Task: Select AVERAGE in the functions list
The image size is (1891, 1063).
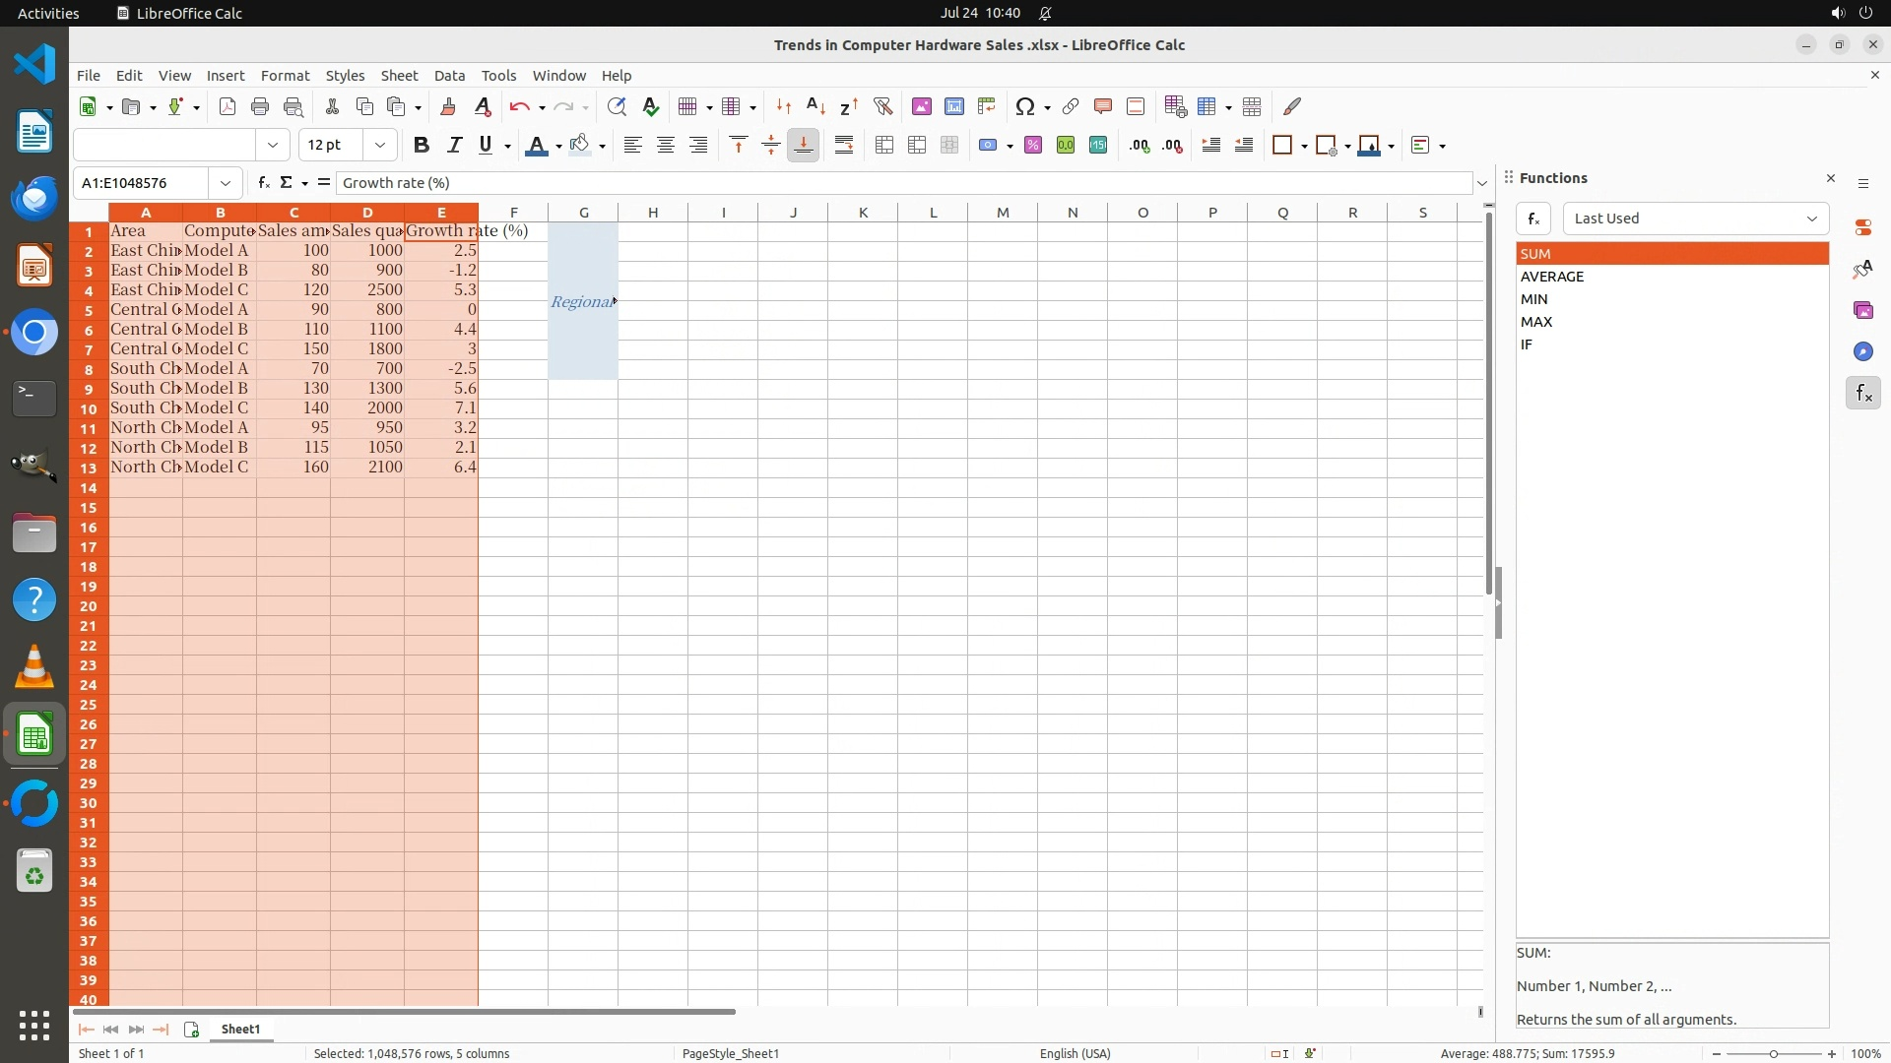Action: 1552,277
